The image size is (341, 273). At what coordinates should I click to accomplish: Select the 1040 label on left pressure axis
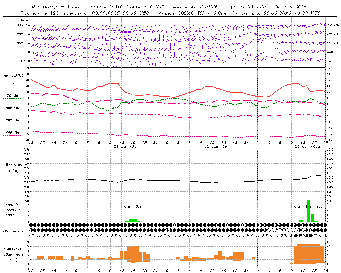tap(26, 150)
